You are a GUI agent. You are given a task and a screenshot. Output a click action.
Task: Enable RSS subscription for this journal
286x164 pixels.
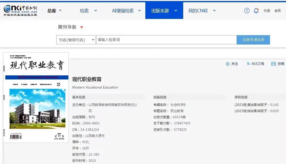click(255, 64)
